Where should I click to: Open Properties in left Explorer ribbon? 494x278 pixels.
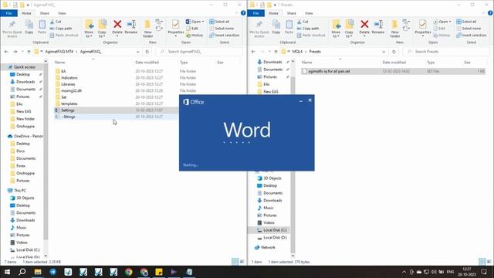pyautogui.click(x=175, y=28)
